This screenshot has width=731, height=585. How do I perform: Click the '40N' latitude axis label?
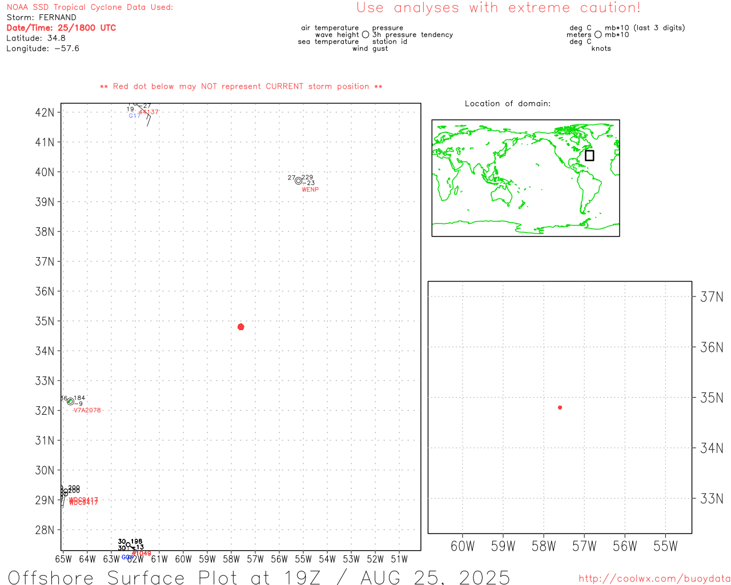click(45, 172)
